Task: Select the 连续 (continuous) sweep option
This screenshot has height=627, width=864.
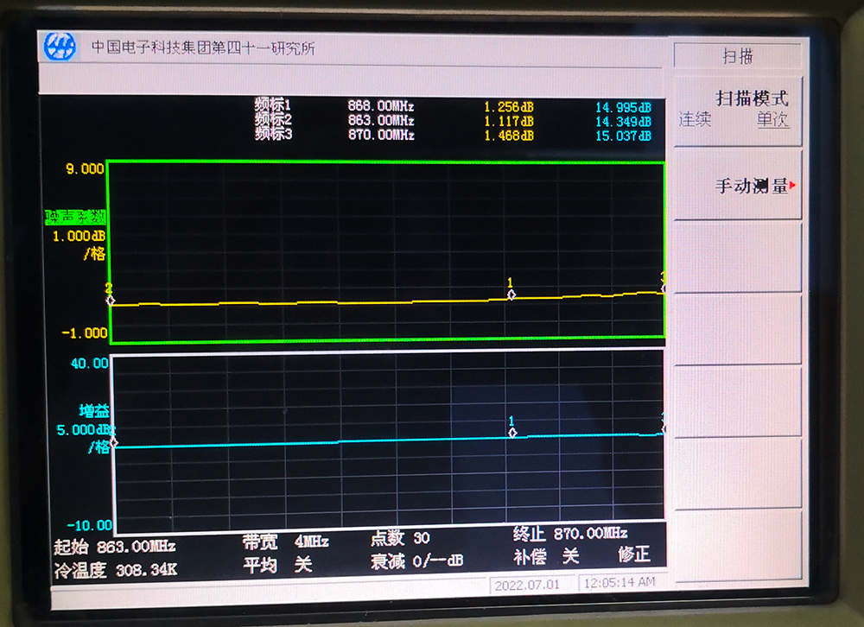Action: tap(695, 120)
